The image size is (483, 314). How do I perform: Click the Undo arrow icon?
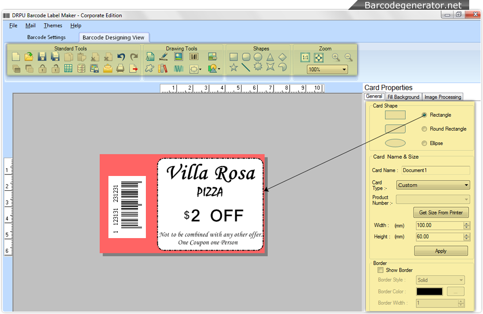point(122,57)
